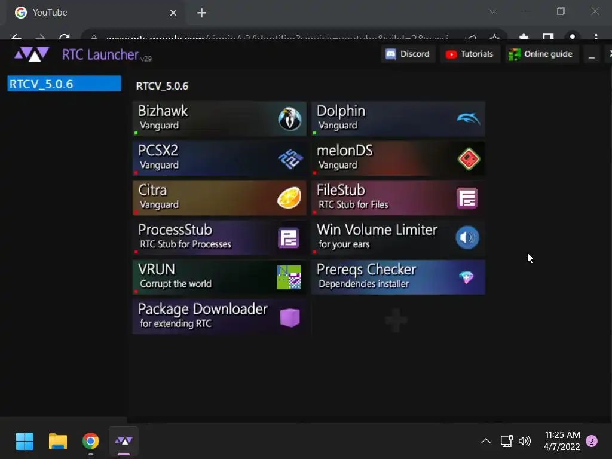Click the PCSX2 title text
This screenshot has width=612, height=459.
tap(158, 150)
